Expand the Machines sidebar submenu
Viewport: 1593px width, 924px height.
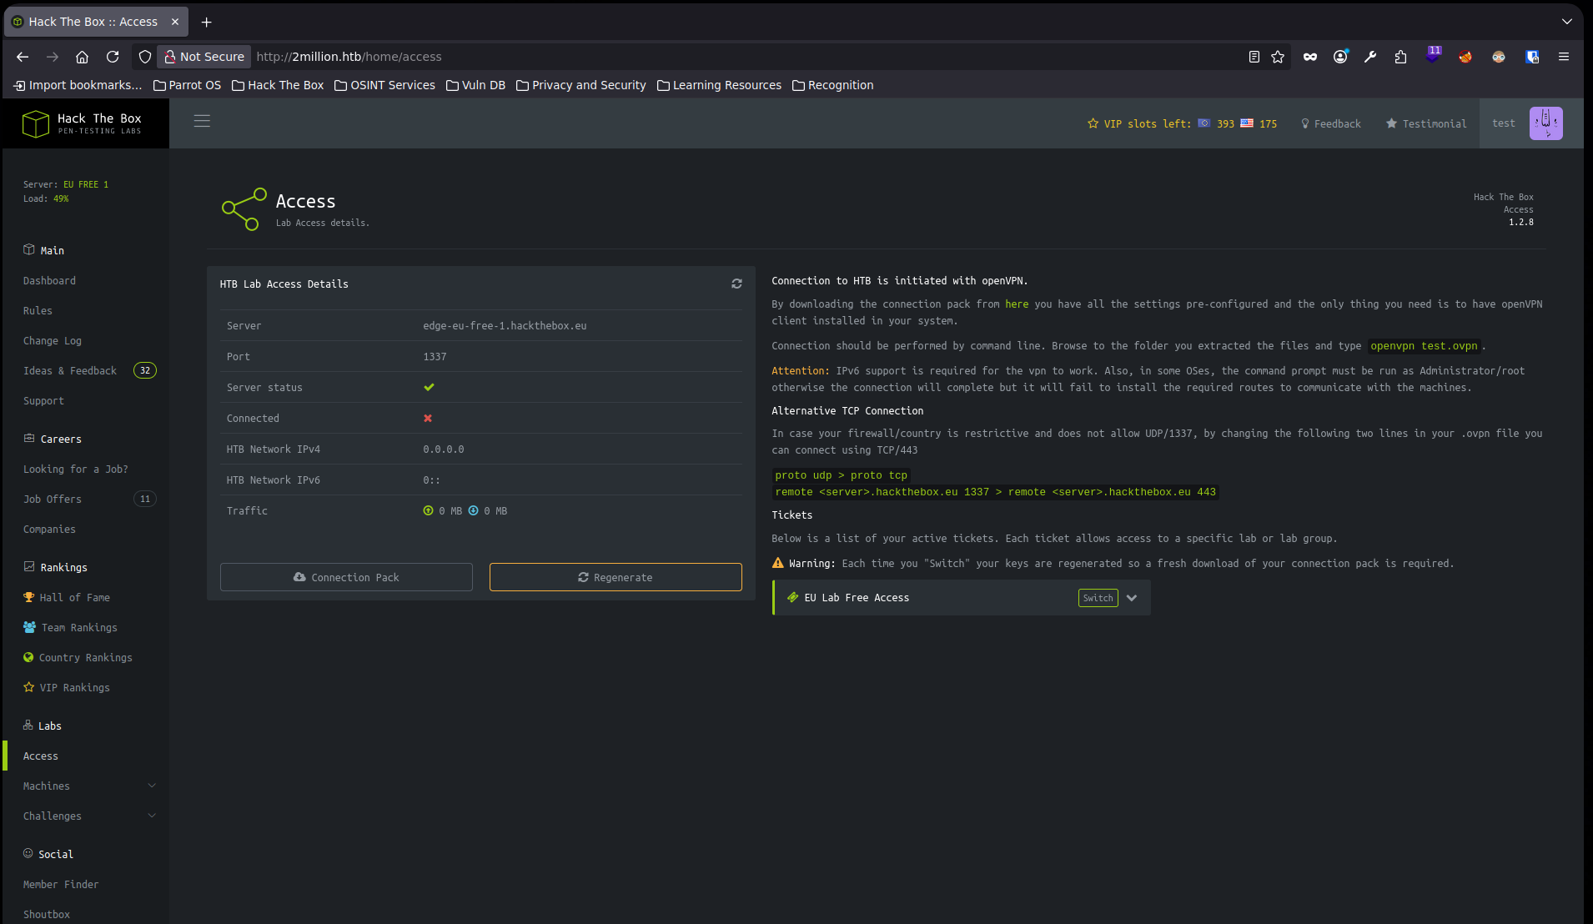(152, 786)
